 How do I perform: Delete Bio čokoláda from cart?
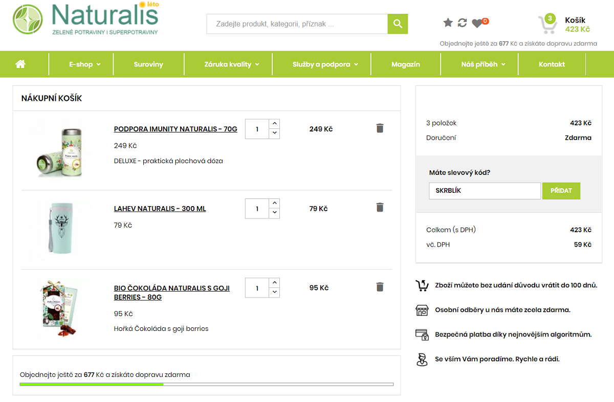click(380, 286)
